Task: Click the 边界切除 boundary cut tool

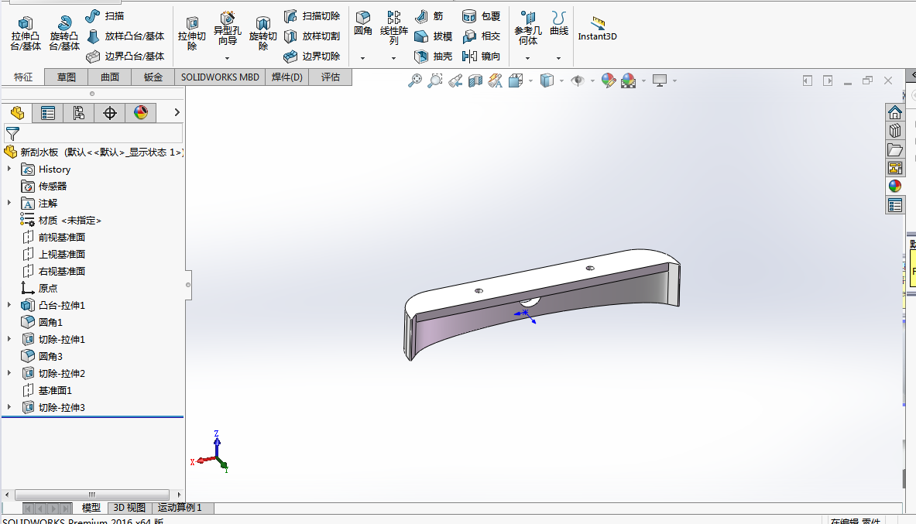Action: 312,56
